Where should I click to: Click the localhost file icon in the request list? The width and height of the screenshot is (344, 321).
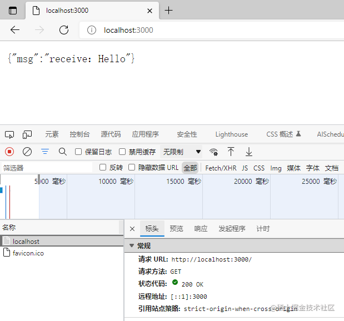tap(7, 241)
